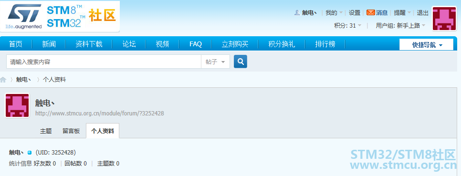Open 积分换礼 in the navigation bar
Screen dimensions: 461x176
(x=282, y=44)
